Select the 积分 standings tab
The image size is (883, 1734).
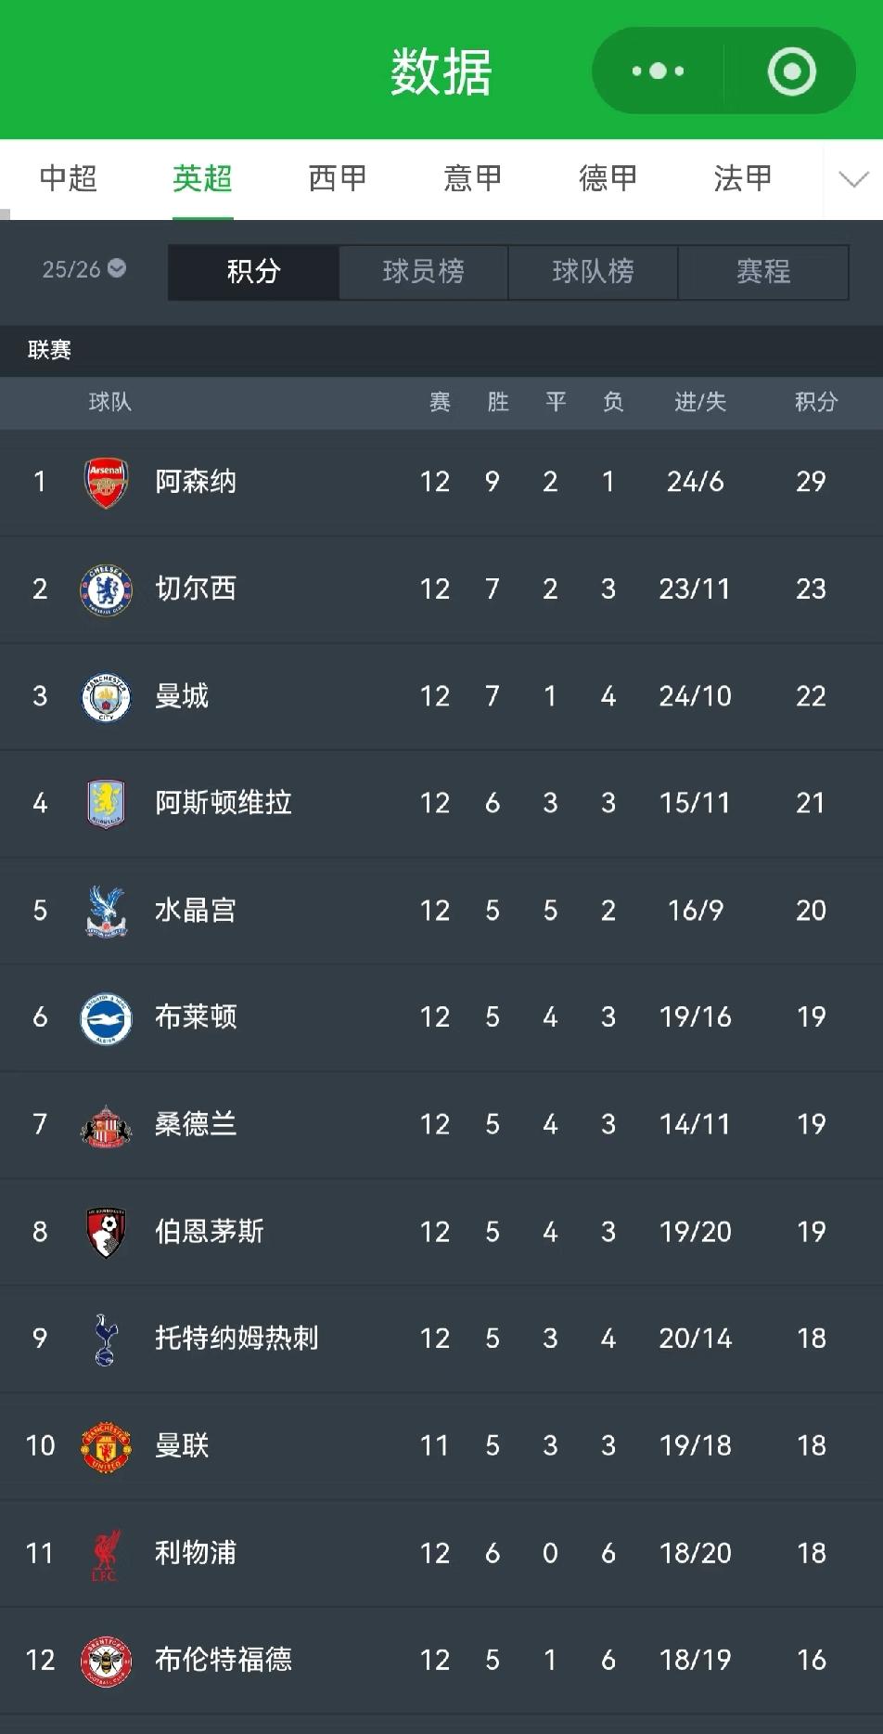click(253, 272)
